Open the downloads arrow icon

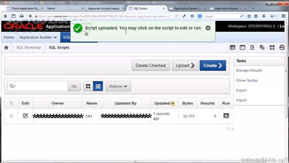click(x=264, y=16)
